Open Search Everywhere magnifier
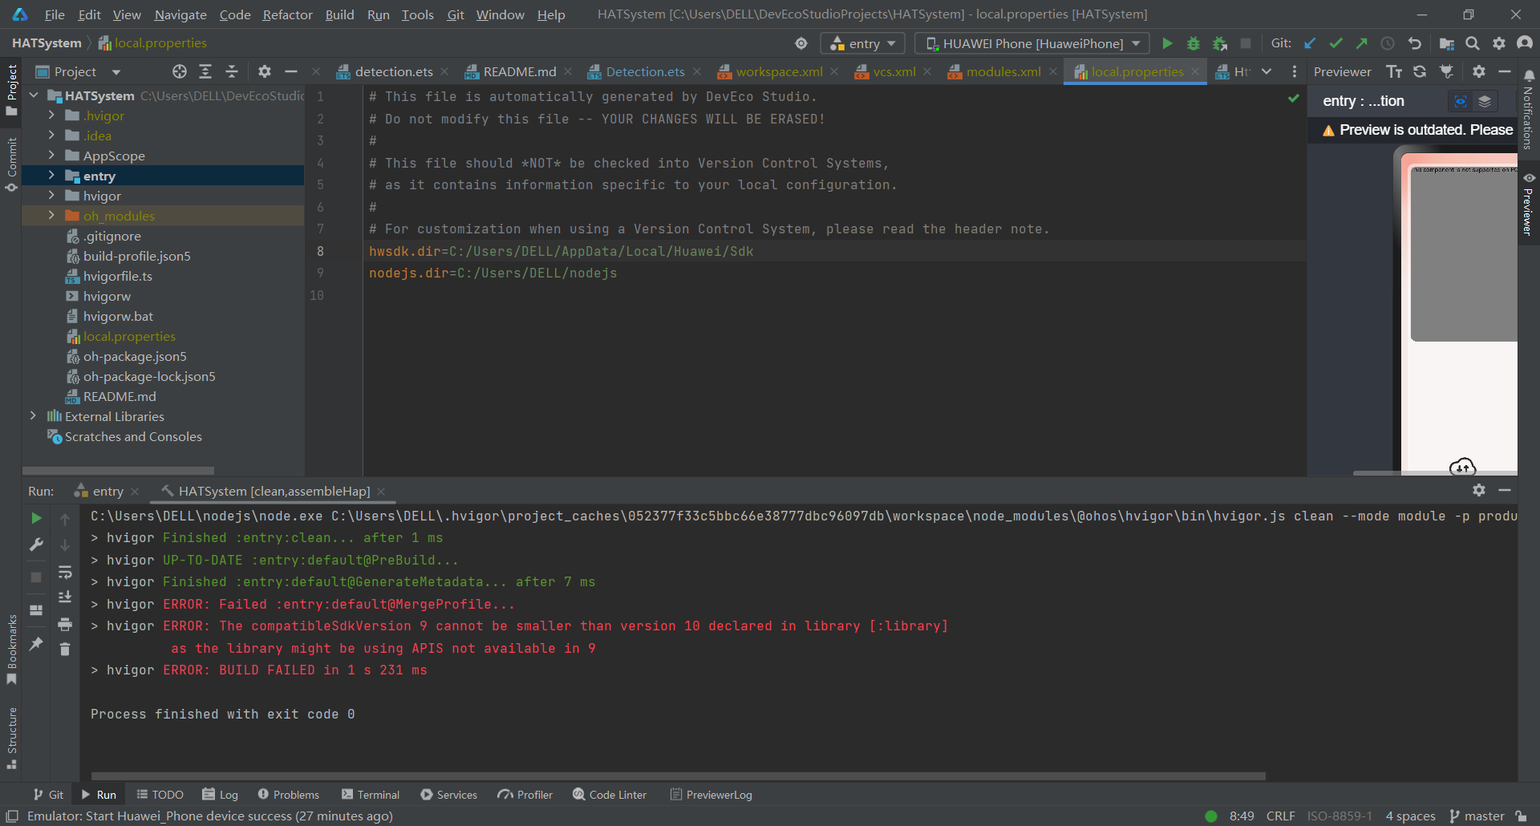The image size is (1540, 826). [x=1473, y=43]
